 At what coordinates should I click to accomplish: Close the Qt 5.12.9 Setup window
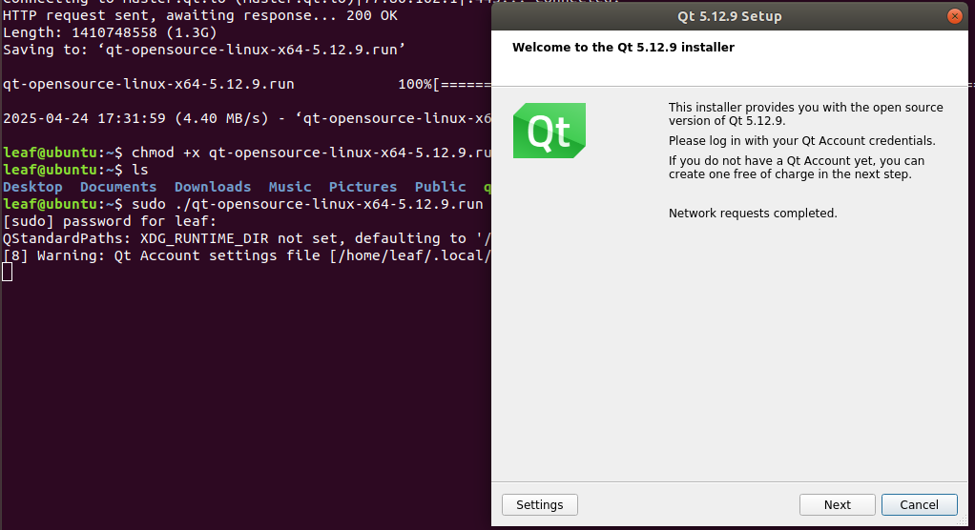point(954,16)
